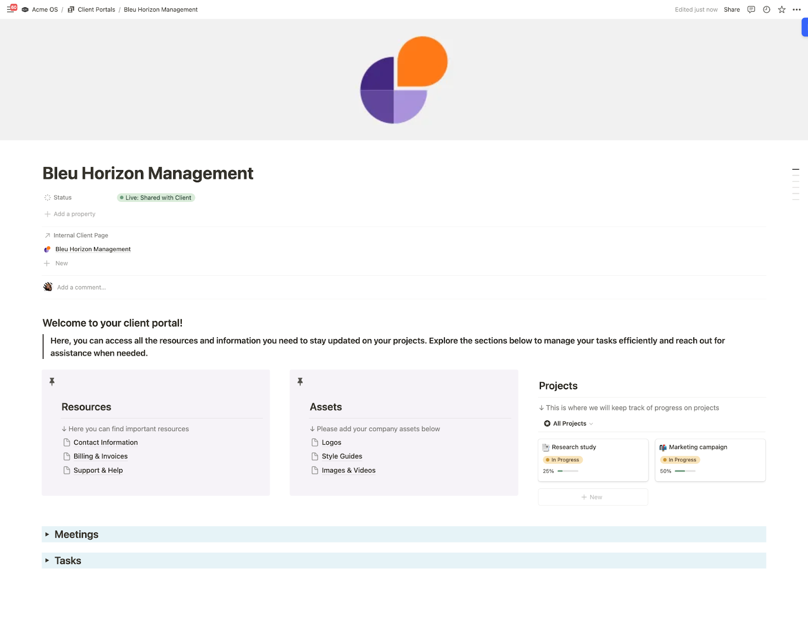Expand the Meetings toggle section
Screen dimensions: 808x626
coord(47,534)
